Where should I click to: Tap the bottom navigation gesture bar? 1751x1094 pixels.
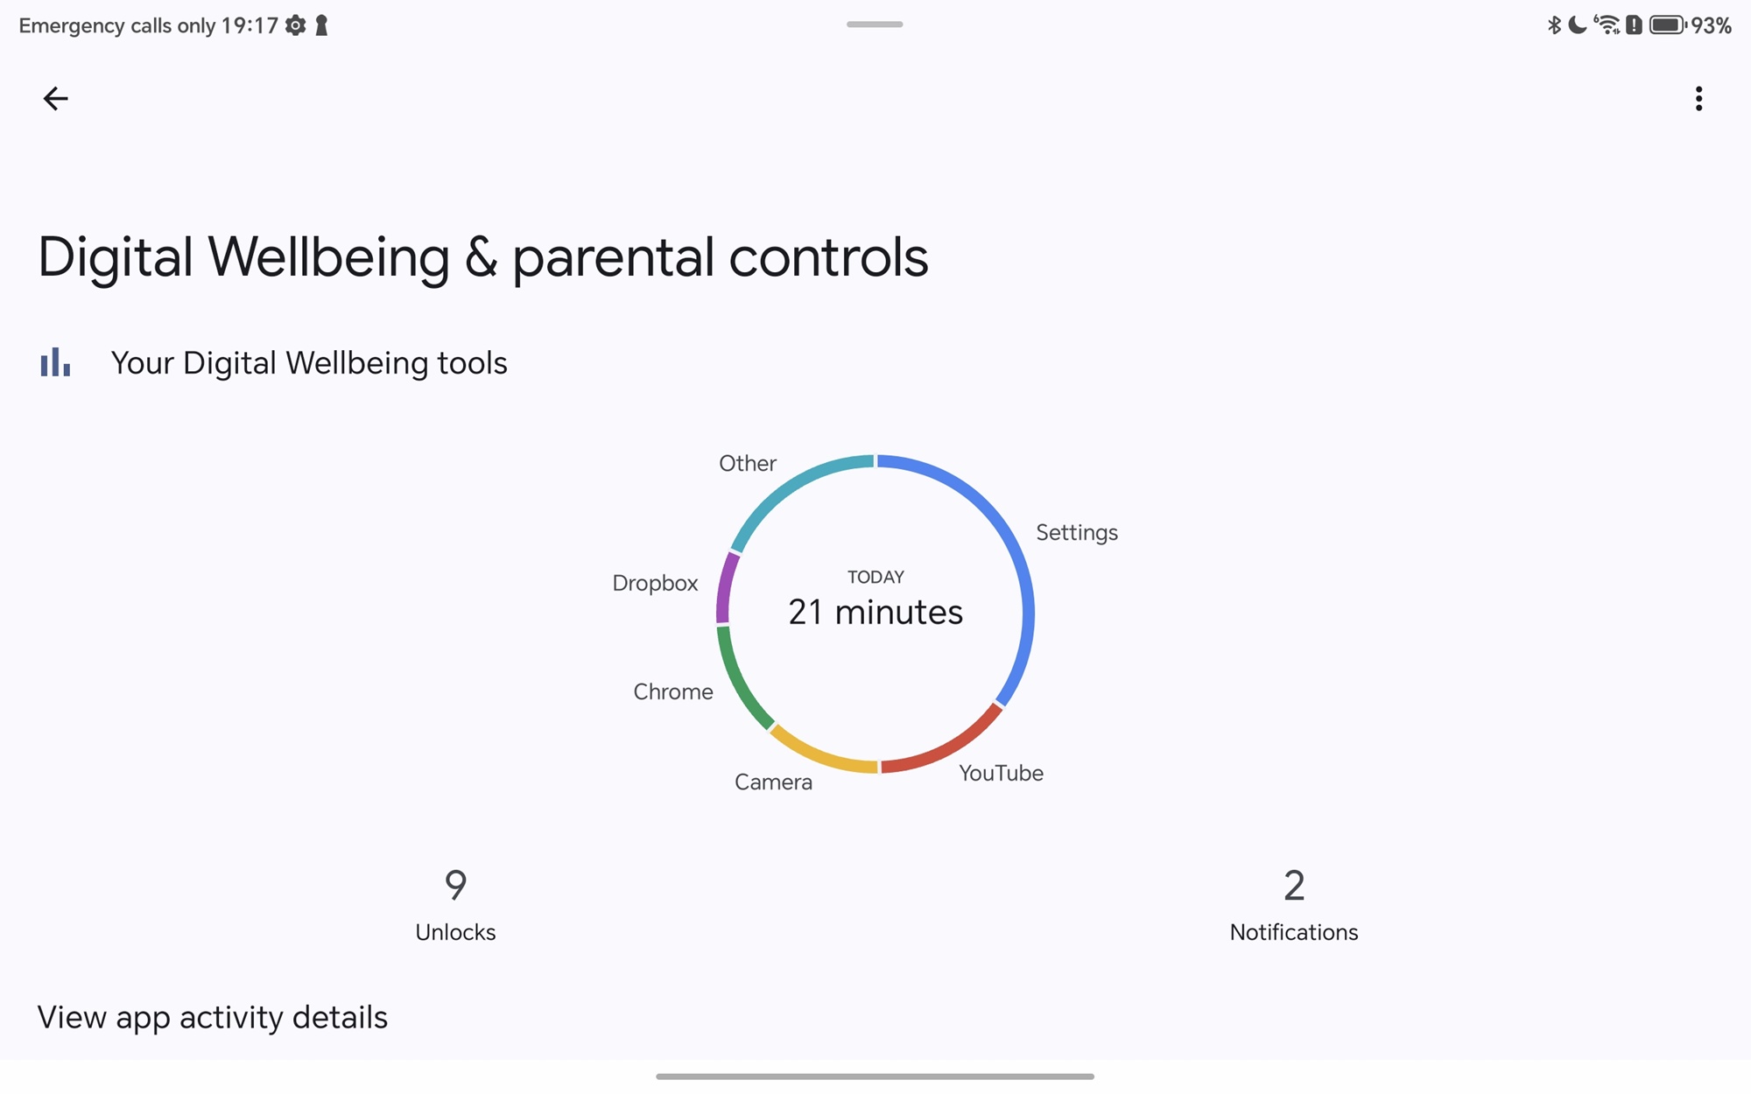(875, 1076)
